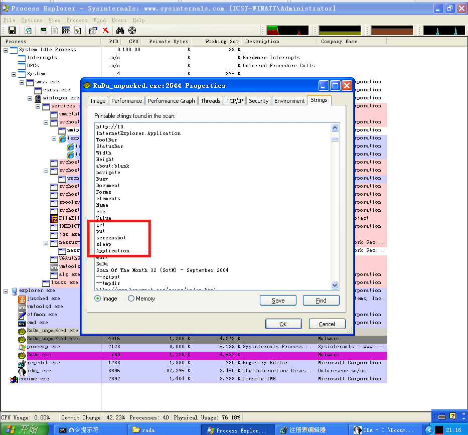The height and width of the screenshot is (435, 468).
Task: Sort by the PID column header
Action: click(x=113, y=42)
